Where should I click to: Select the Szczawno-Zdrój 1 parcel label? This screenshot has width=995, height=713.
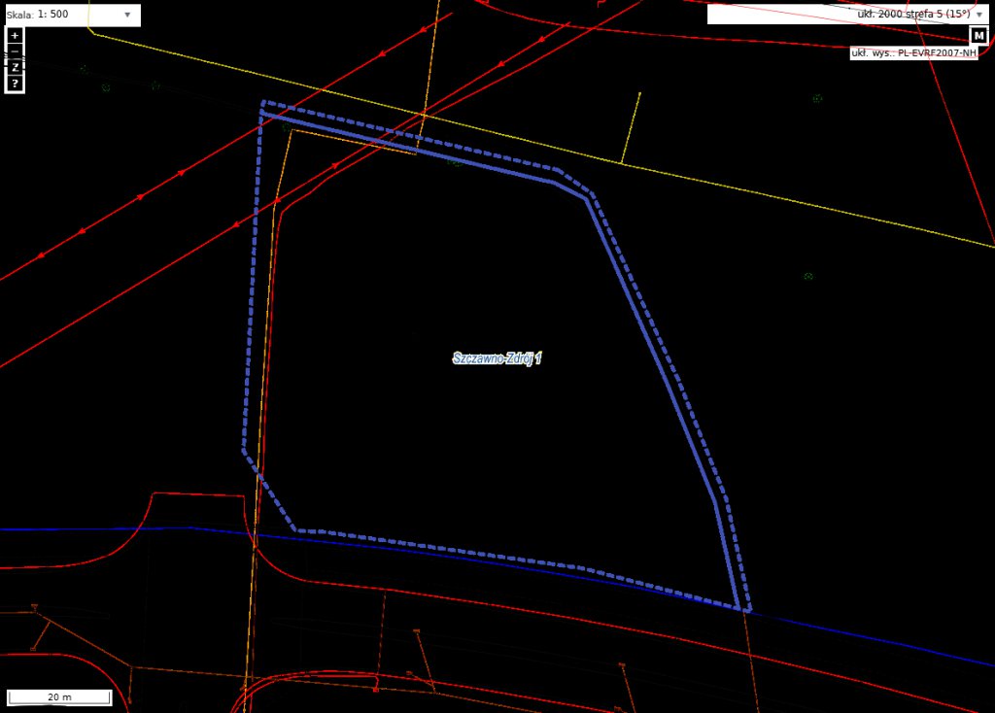[497, 358]
